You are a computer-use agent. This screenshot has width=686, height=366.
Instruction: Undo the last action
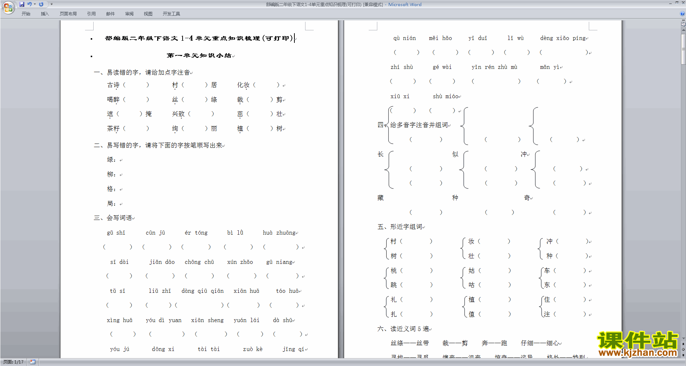tap(30, 4)
